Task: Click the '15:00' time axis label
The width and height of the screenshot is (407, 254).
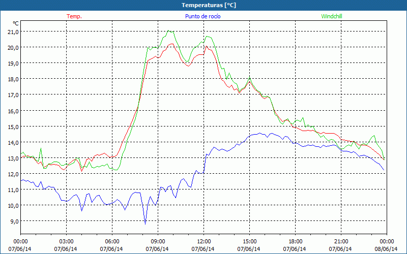Action: 249,242
